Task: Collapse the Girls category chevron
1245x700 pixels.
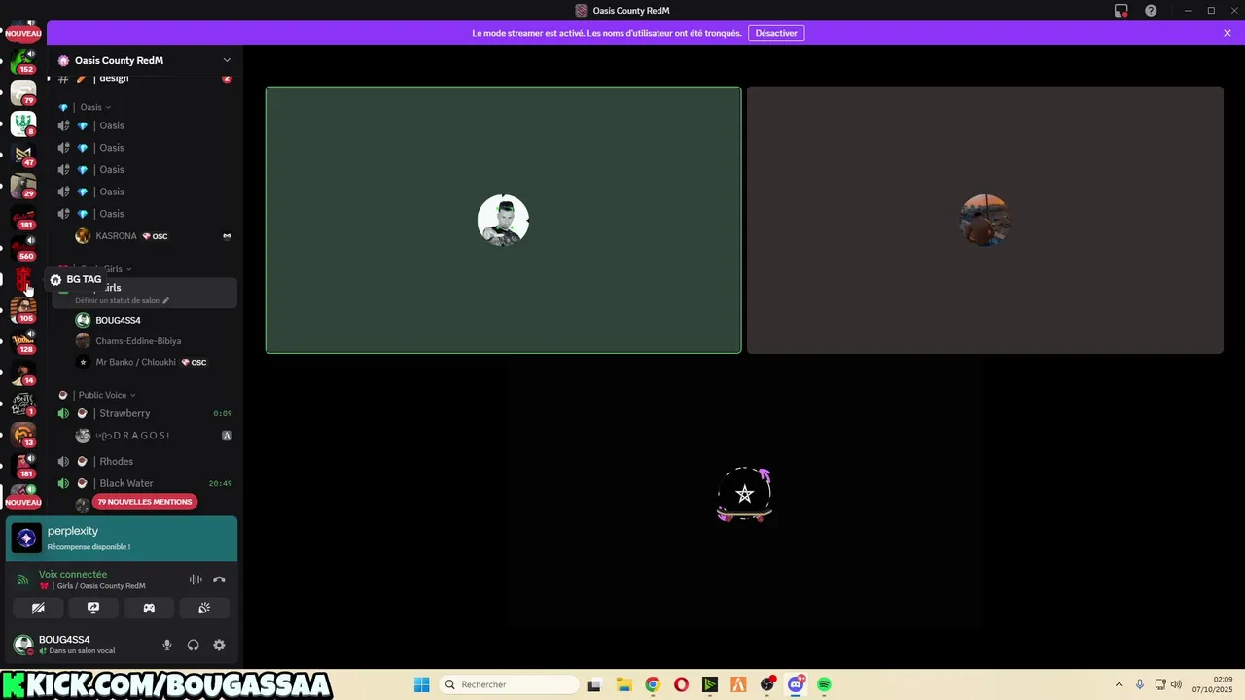Action: coord(128,269)
